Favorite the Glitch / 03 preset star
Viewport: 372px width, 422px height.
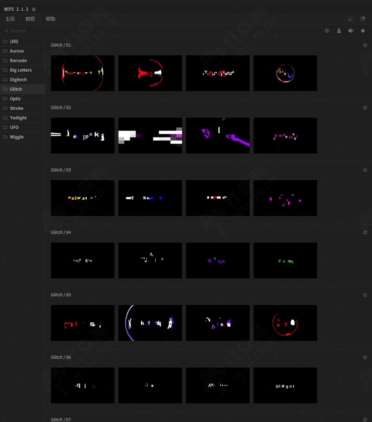[x=365, y=170]
